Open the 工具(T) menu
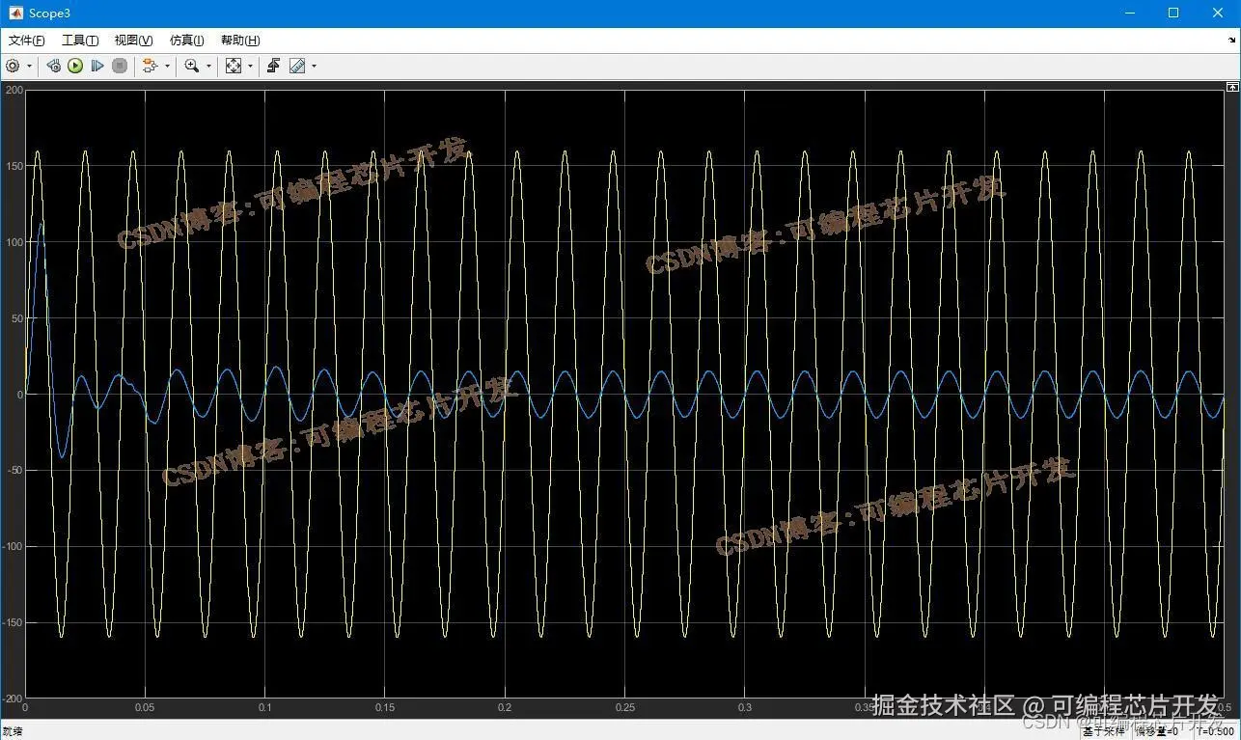1241x740 pixels. click(x=80, y=41)
